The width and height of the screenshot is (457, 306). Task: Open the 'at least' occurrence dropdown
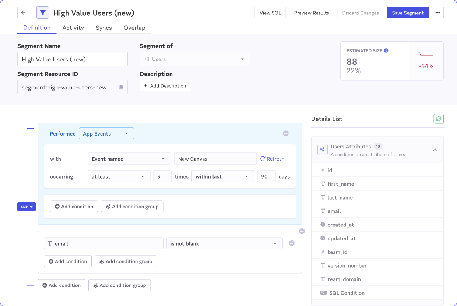pyautogui.click(x=119, y=177)
